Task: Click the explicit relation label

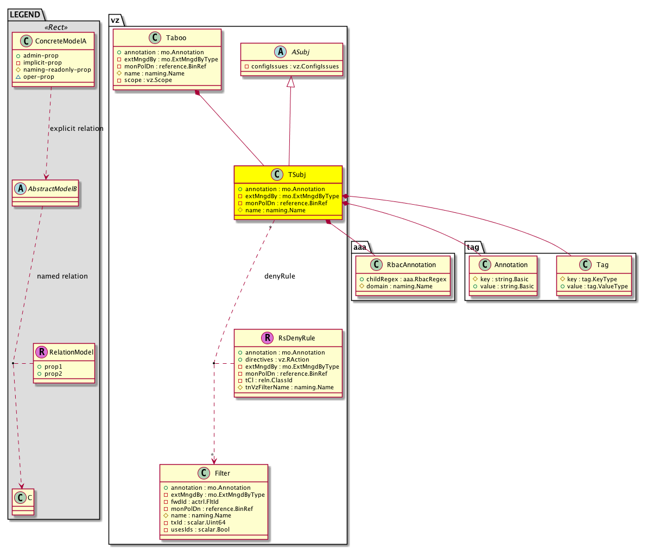Action: tap(77, 129)
